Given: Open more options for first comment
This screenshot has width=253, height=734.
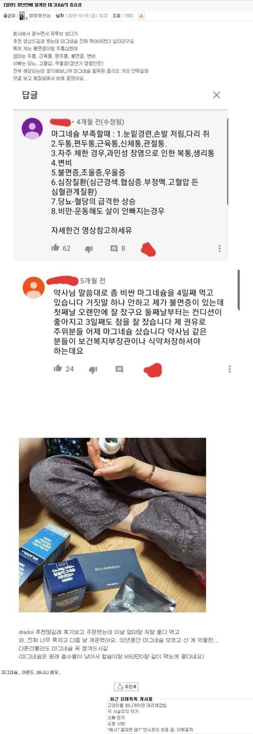Looking at the screenshot, I should point(220,248).
